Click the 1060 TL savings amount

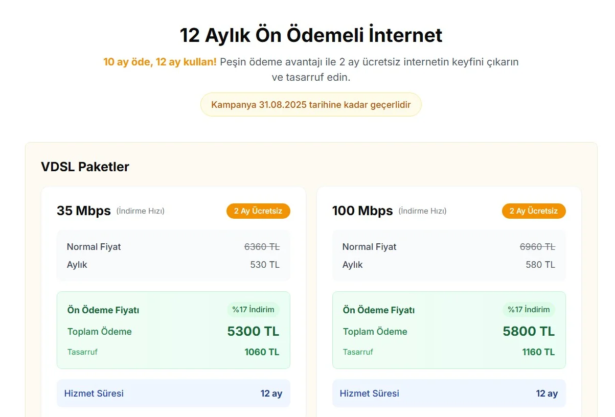coord(262,352)
